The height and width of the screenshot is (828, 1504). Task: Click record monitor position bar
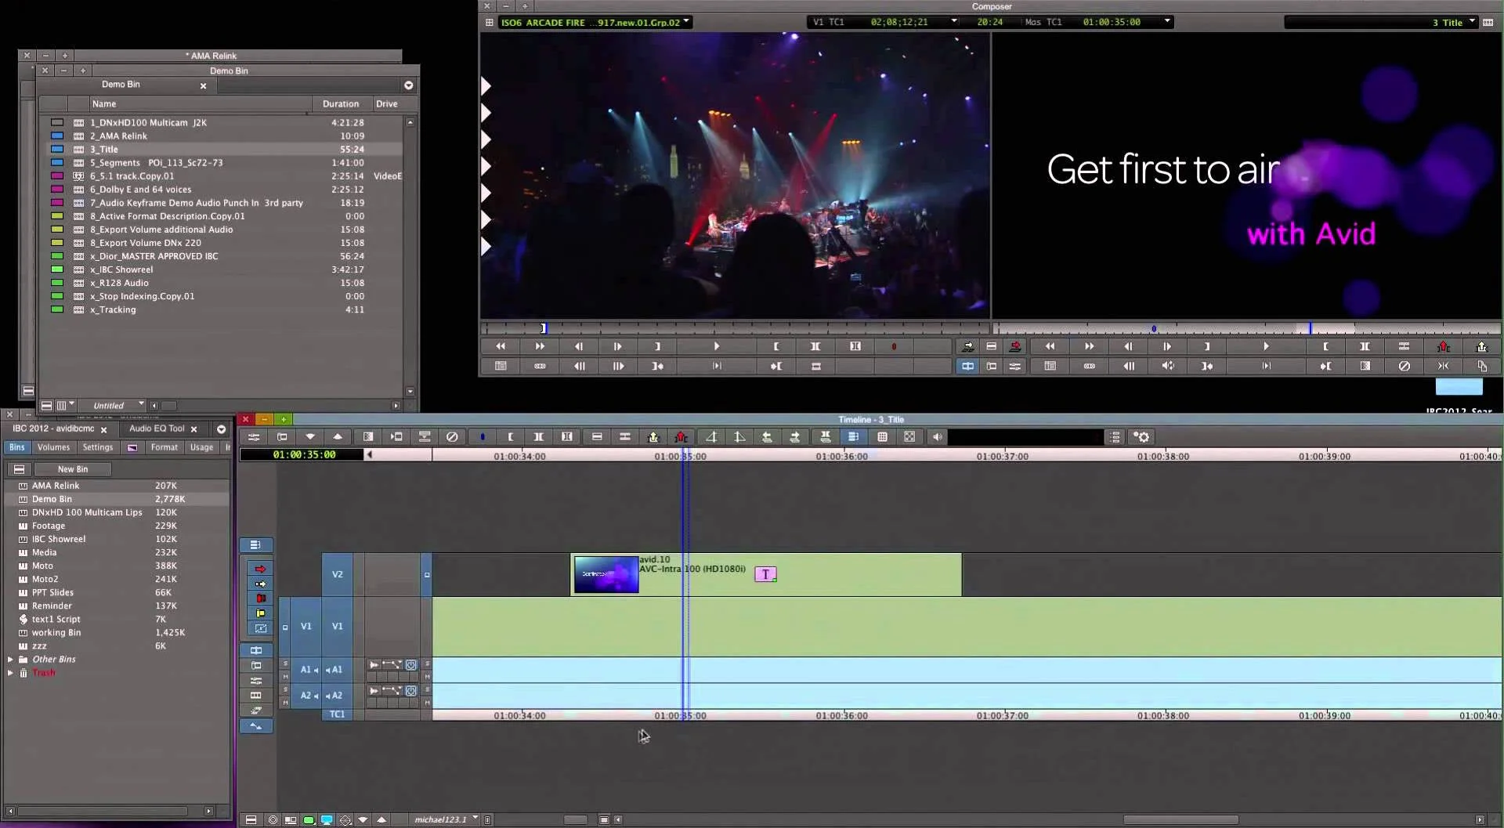pos(1247,328)
